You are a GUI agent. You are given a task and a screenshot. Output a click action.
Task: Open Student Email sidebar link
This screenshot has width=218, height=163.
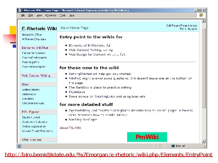point(31,117)
